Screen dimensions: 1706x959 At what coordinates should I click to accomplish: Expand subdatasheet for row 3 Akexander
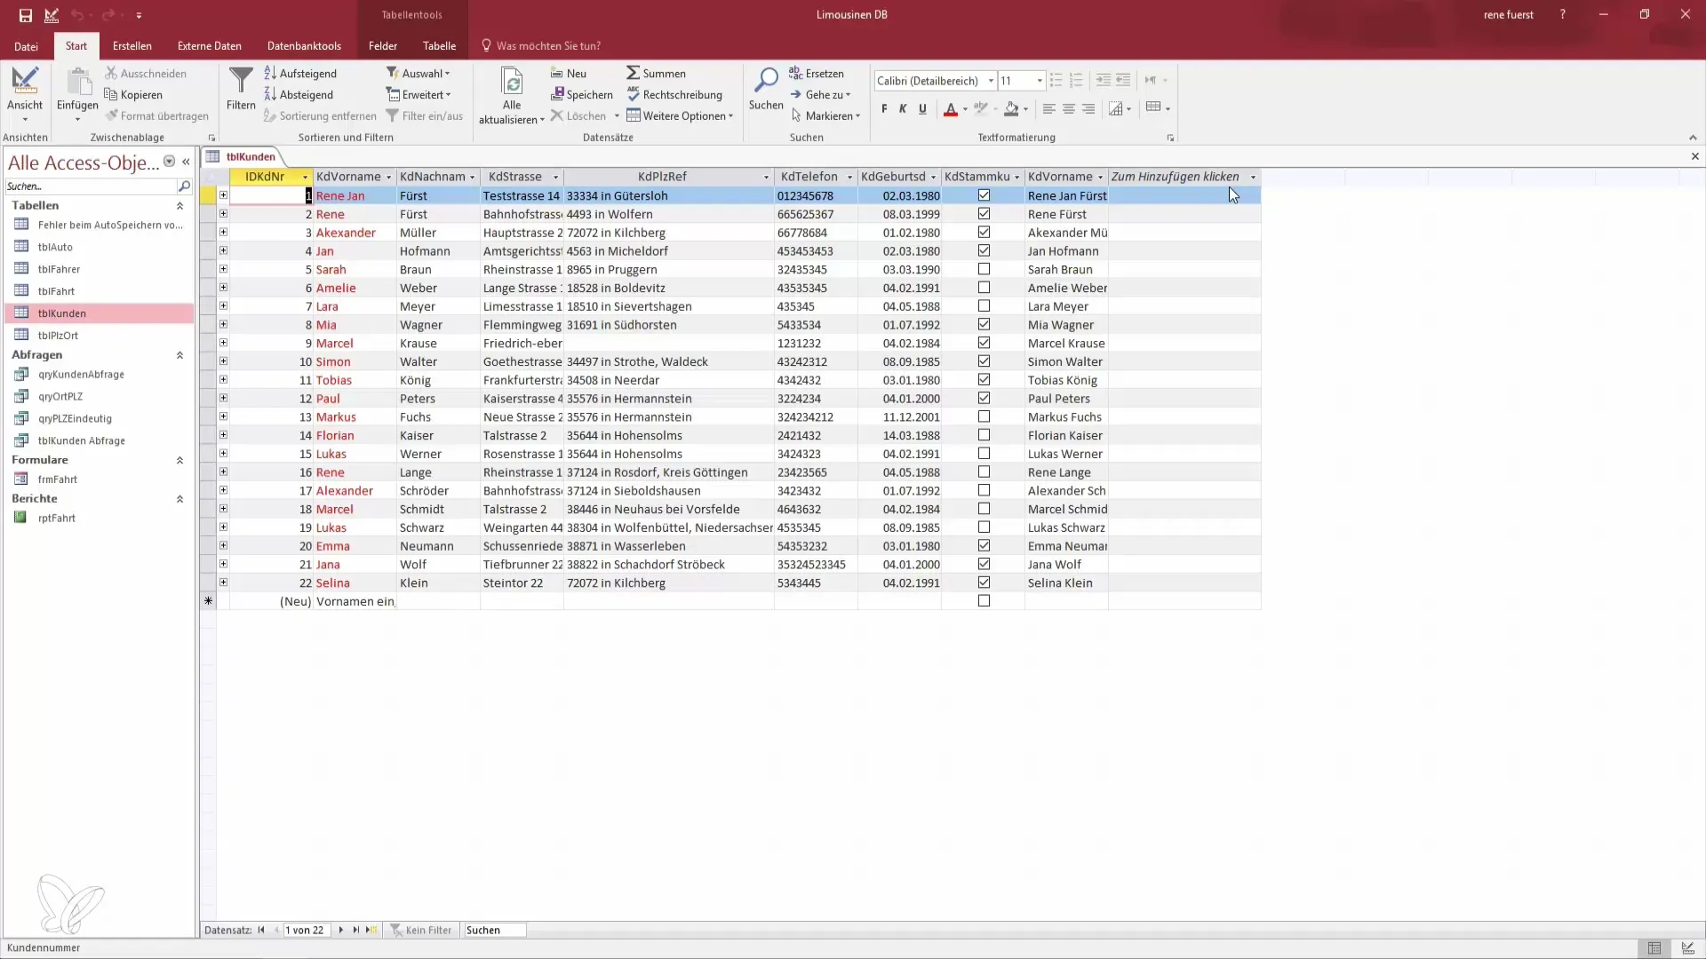tap(223, 233)
